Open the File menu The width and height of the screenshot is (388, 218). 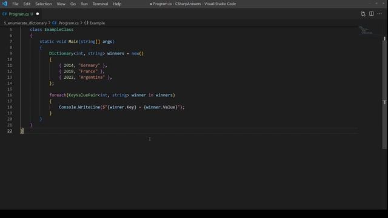(x=15, y=4)
